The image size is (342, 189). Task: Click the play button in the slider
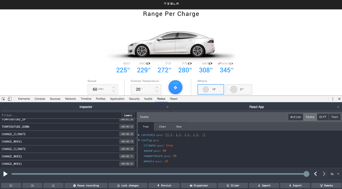point(5,174)
